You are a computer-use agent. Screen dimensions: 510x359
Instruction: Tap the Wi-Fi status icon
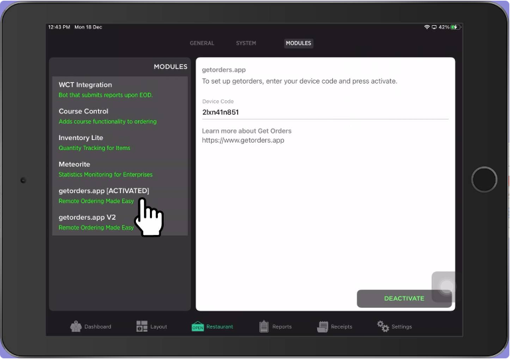pos(426,27)
